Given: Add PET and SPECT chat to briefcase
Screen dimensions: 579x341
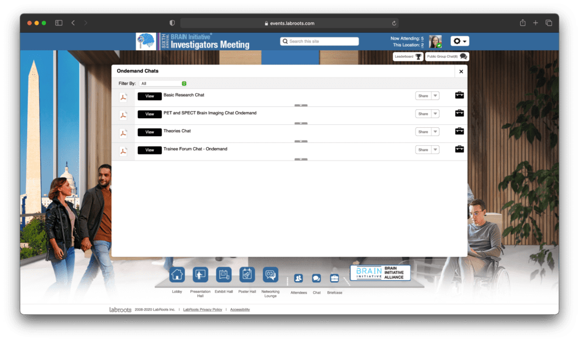Looking at the screenshot, I should [x=459, y=113].
